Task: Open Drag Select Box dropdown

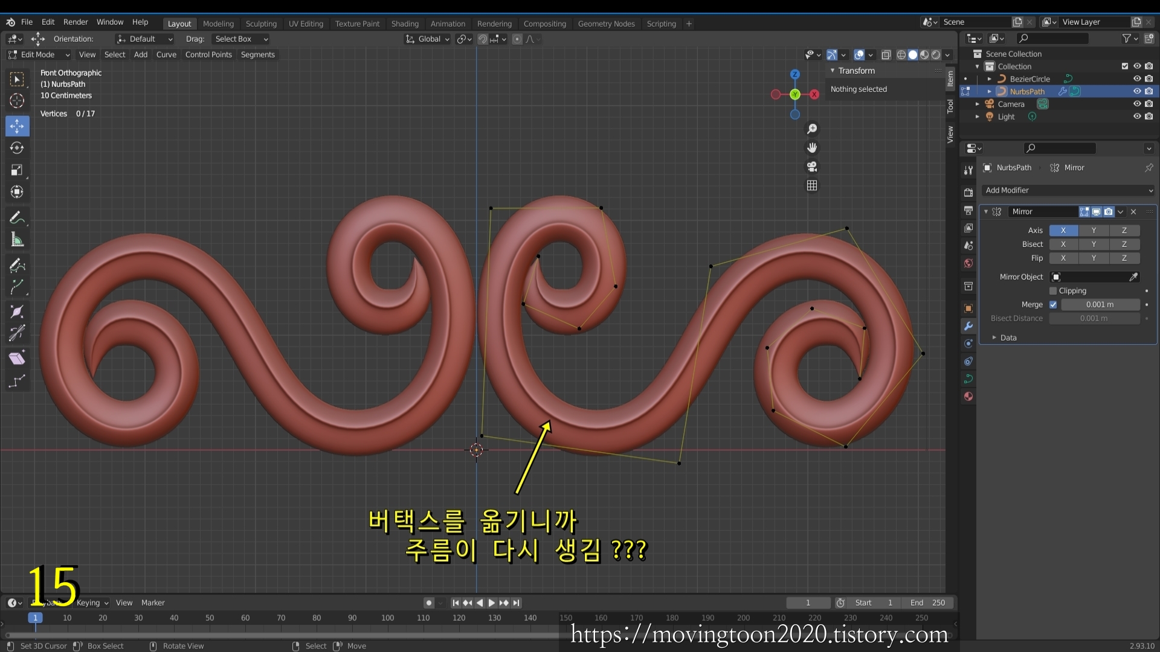Action: click(240, 39)
